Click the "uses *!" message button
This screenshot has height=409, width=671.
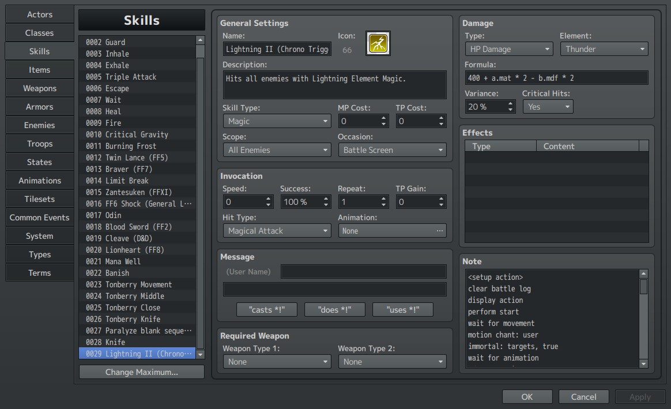pos(403,310)
